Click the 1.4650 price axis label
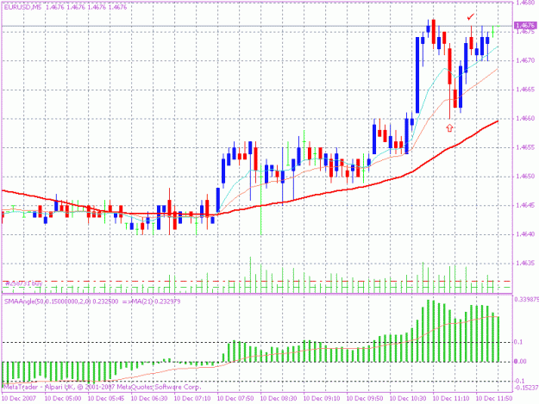Image resolution: width=539 pixels, height=404 pixels. pyautogui.click(x=525, y=177)
